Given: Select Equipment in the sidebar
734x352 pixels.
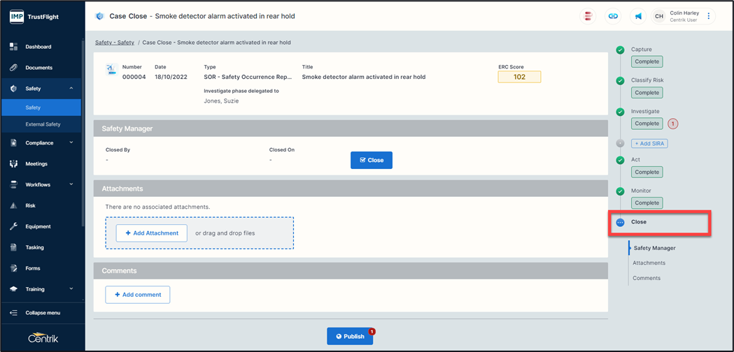Looking at the screenshot, I should click(38, 226).
